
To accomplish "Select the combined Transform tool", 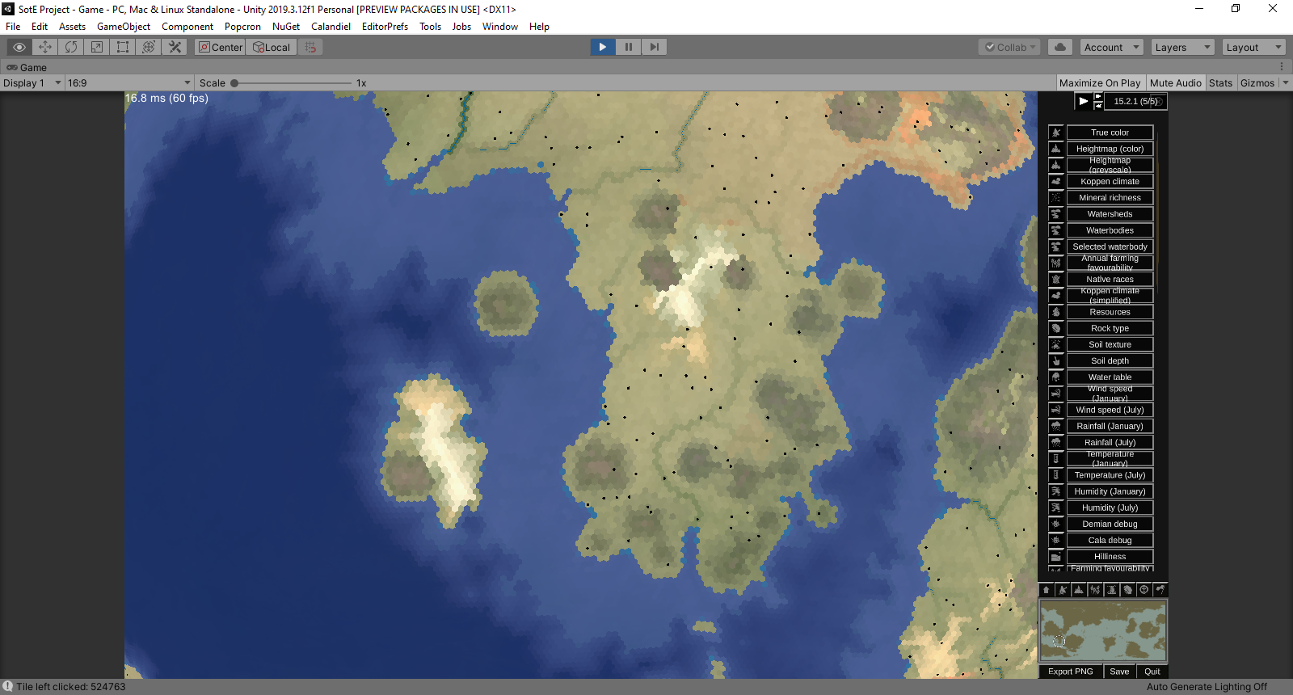I will pyautogui.click(x=149, y=47).
